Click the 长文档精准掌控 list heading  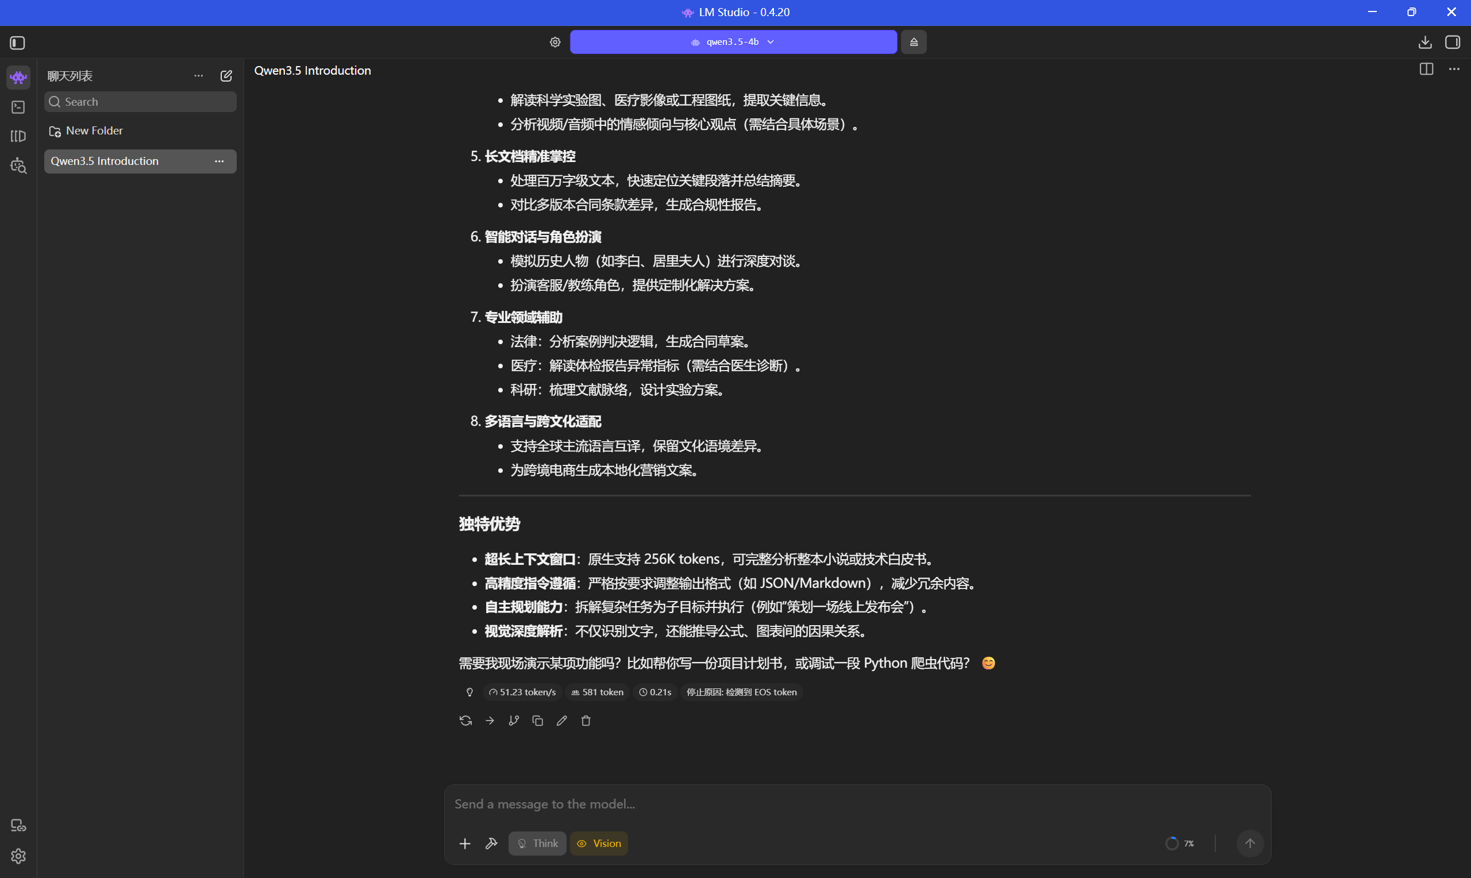pyautogui.click(x=530, y=156)
